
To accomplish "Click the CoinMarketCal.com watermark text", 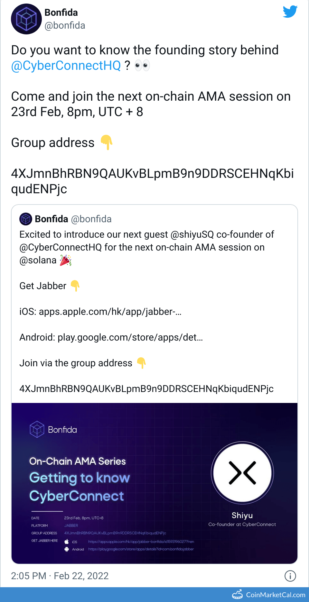I will [x=276, y=595].
